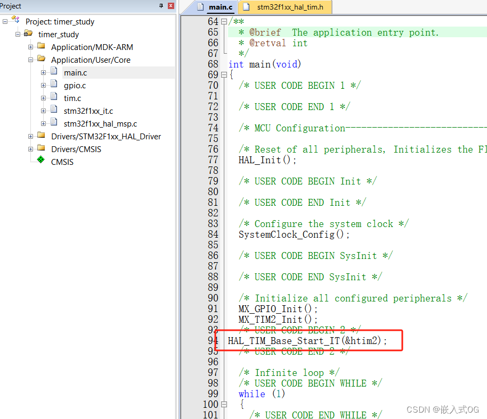Click the green CMSIS component diamond icon
This screenshot has height=419, width=487.
[x=40, y=160]
